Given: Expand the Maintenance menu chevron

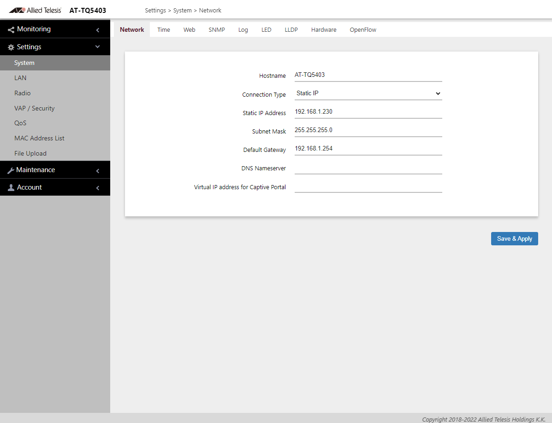Looking at the screenshot, I should pyautogui.click(x=98, y=171).
